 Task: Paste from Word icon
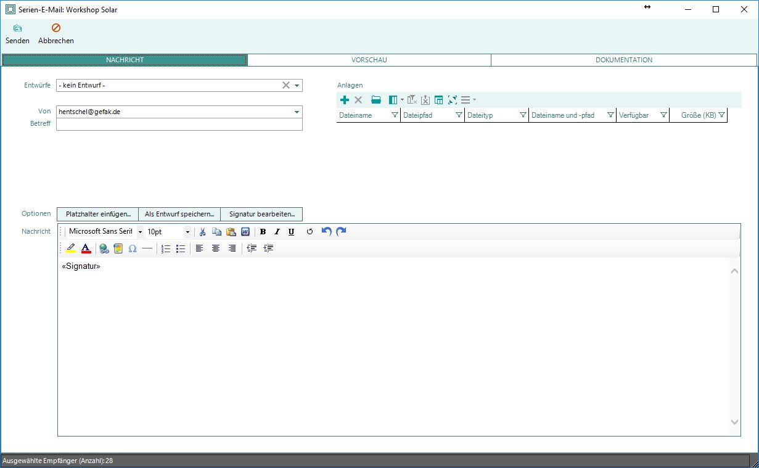tap(245, 232)
